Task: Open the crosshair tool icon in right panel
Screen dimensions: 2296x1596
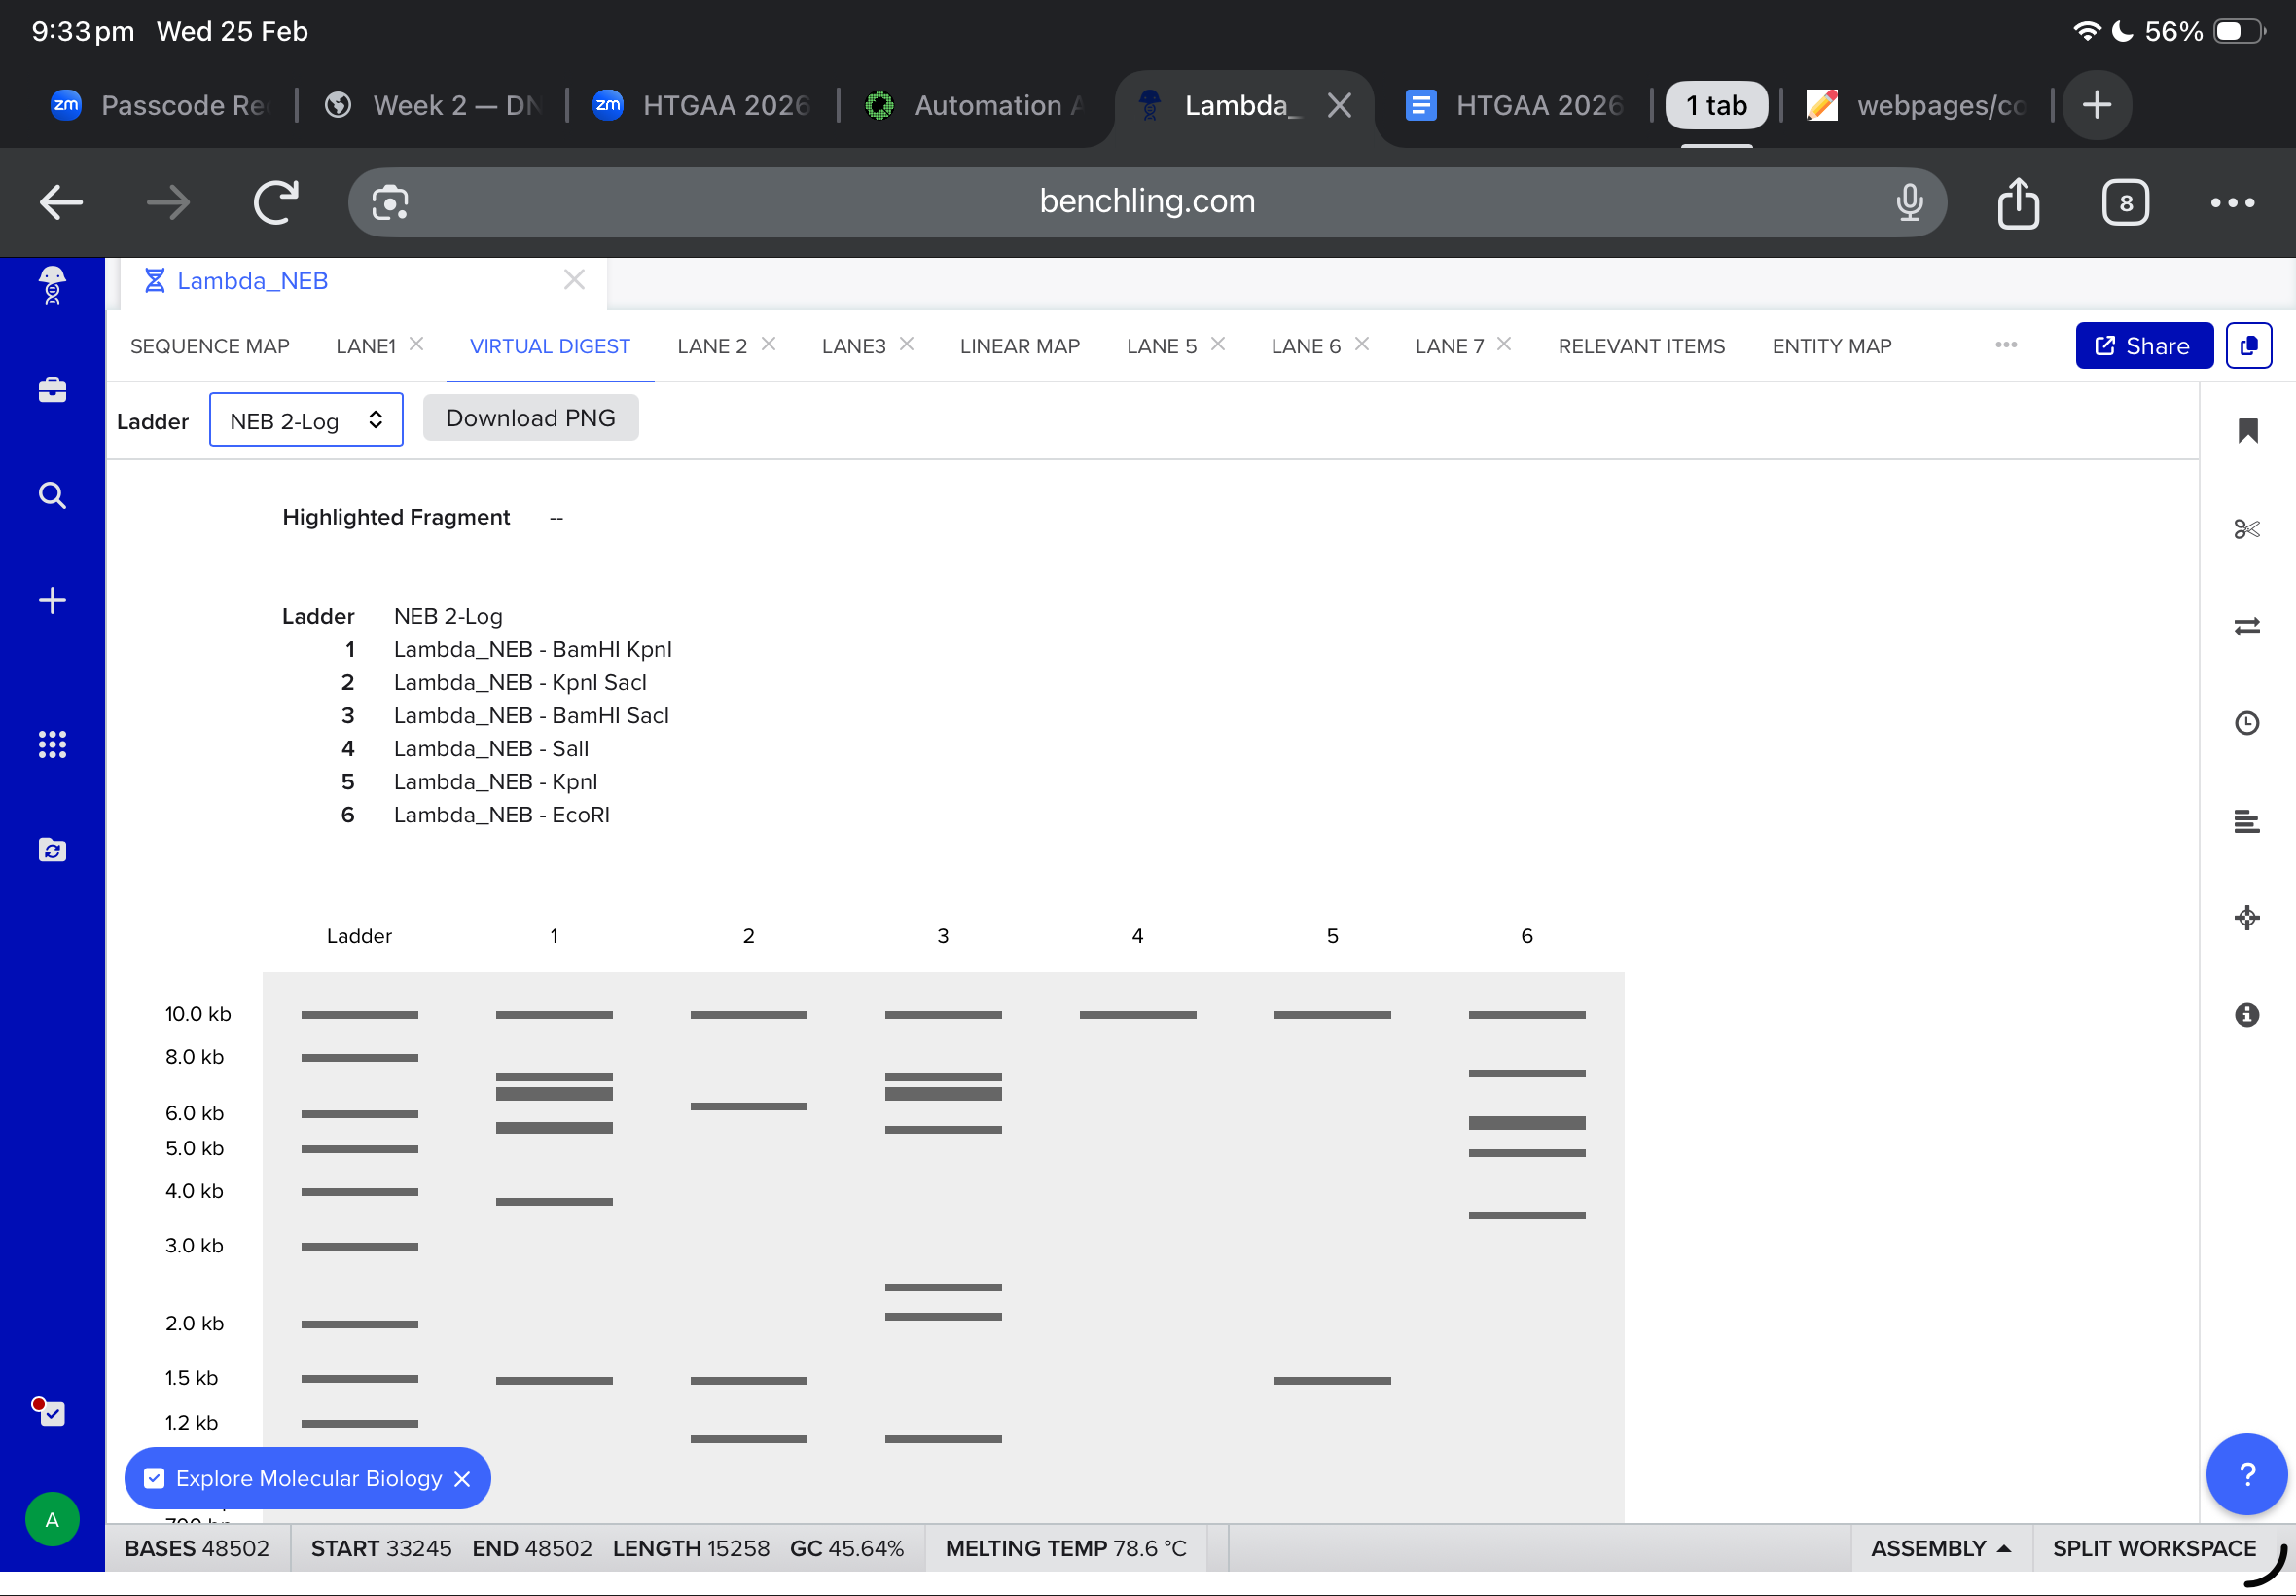Action: coord(2247,918)
